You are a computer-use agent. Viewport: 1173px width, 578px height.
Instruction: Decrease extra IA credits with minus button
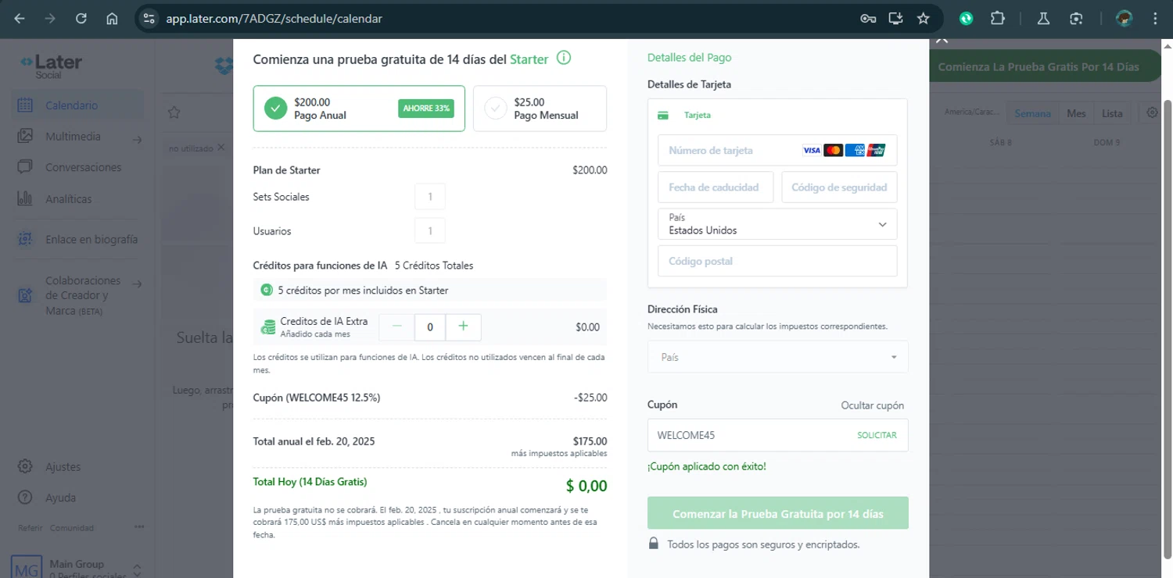point(396,326)
